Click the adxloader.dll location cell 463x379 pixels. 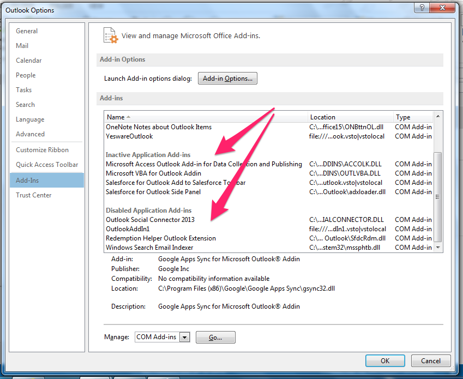[x=347, y=192]
